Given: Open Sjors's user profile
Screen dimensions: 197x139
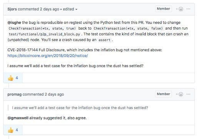Looking at the screenshot, I should coord(12,9).
